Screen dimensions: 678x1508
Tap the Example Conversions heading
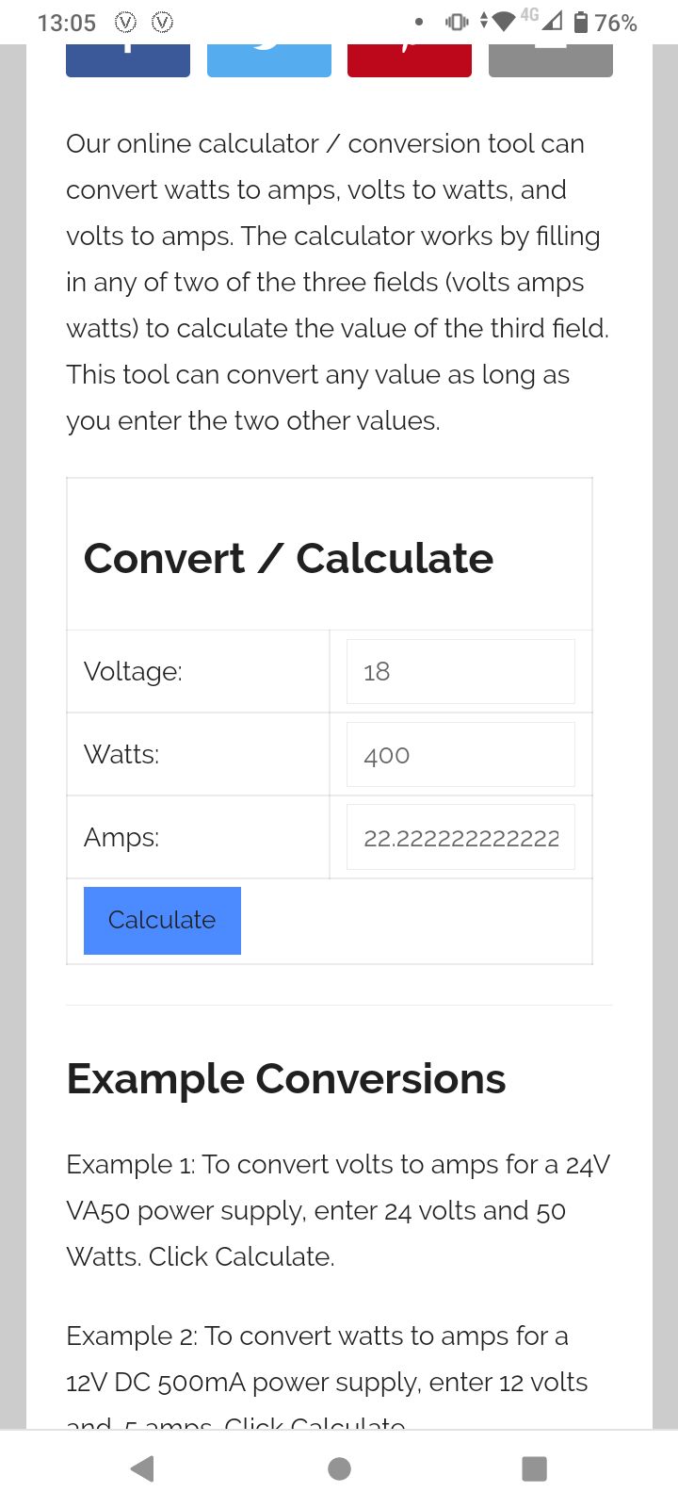click(286, 1078)
